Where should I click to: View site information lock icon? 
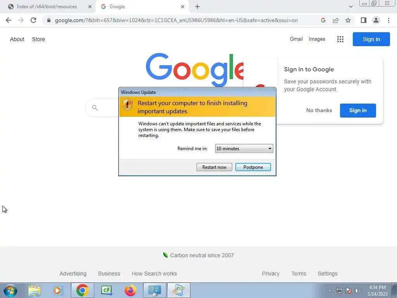[49, 20]
